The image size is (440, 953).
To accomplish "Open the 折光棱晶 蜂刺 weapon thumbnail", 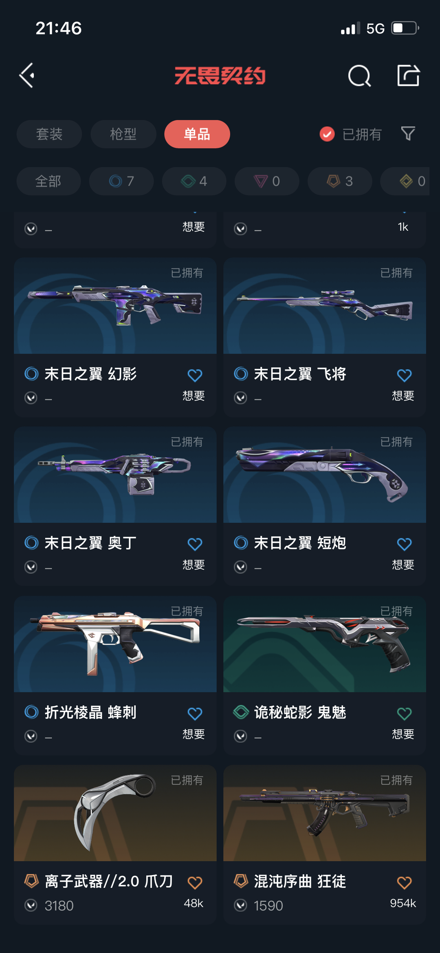I will coord(115,644).
